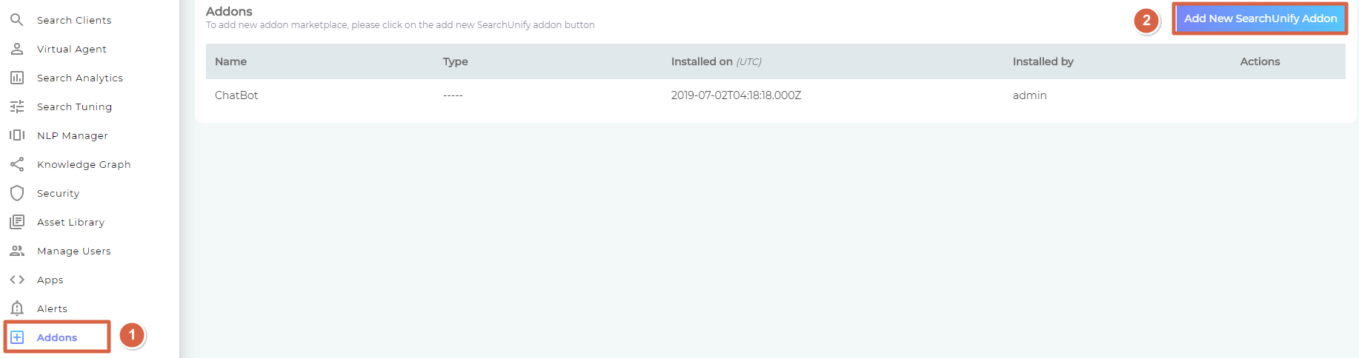Click the Virtual Agent person icon
The image size is (1359, 358).
pos(16,49)
